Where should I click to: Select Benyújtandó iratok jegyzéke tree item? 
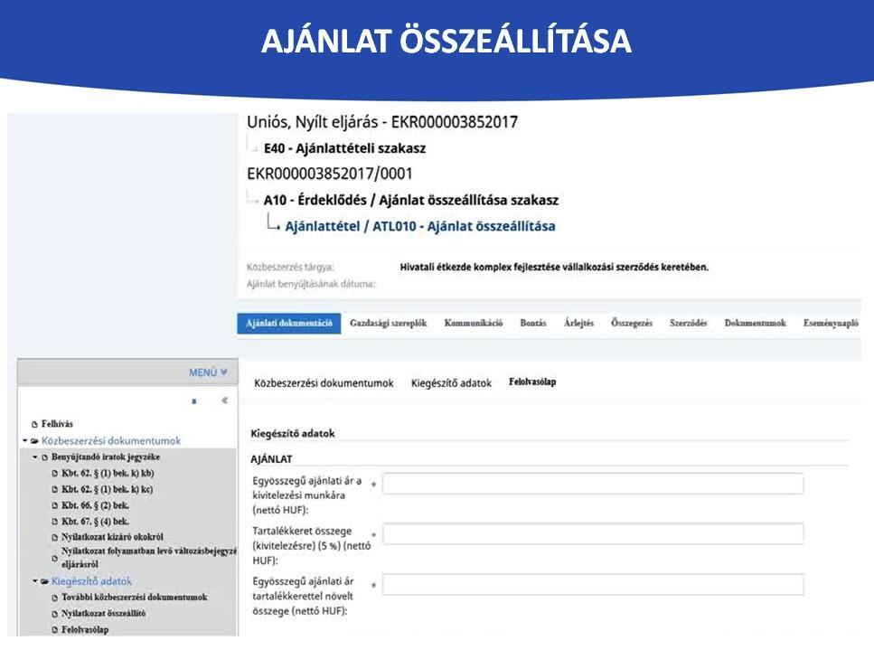pyautogui.click(x=106, y=457)
